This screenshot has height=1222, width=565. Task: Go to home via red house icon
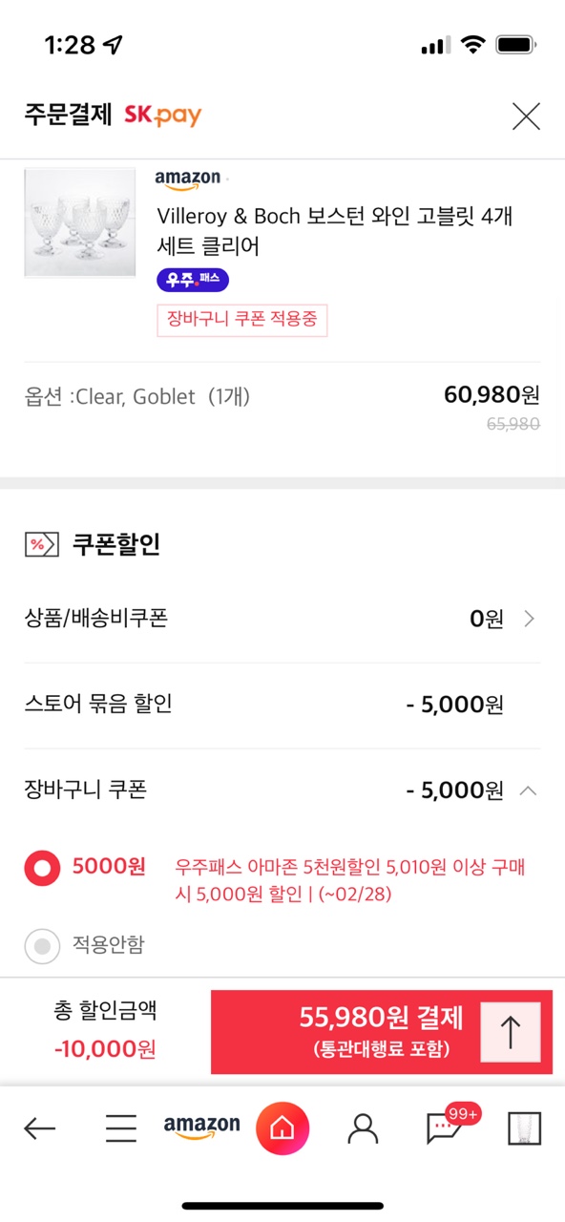[282, 1128]
